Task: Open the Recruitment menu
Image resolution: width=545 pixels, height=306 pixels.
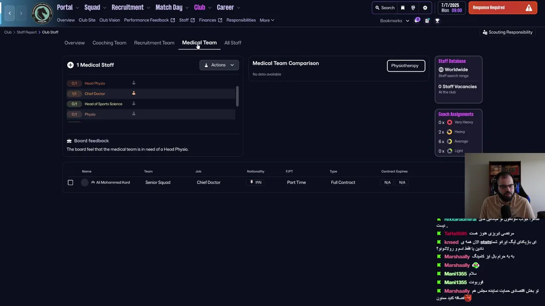Action: (127, 7)
